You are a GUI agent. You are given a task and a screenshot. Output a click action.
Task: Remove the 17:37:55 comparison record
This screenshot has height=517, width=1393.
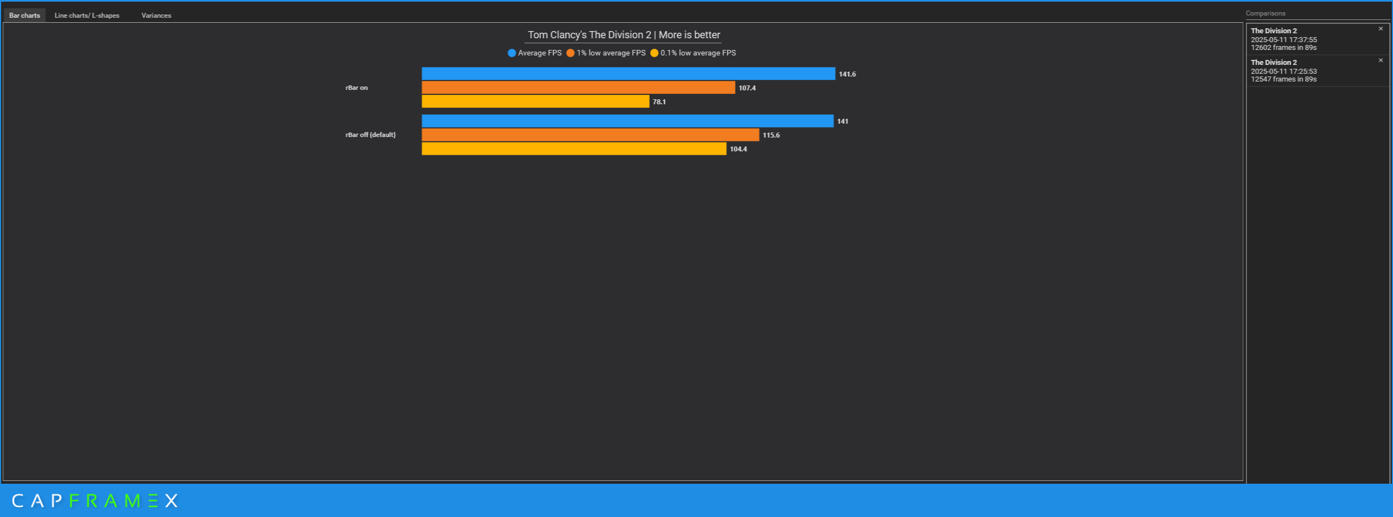(1381, 29)
